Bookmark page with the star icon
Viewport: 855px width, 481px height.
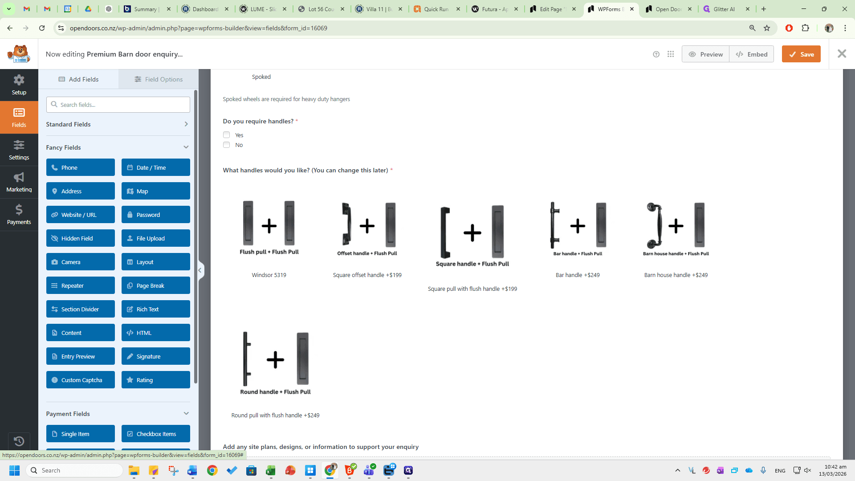(x=767, y=28)
